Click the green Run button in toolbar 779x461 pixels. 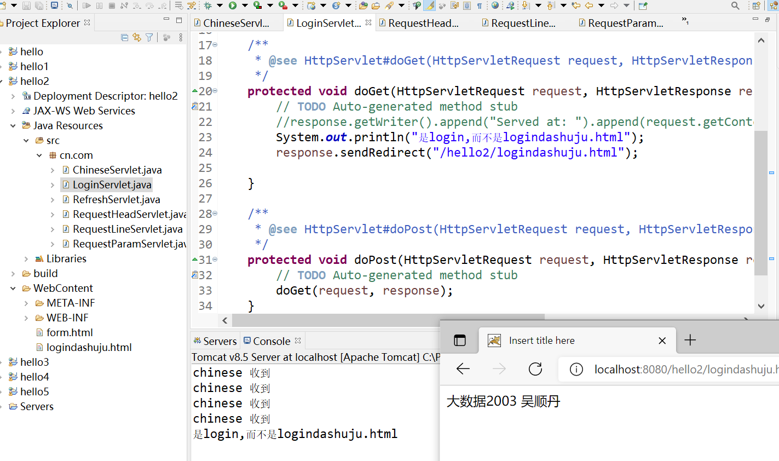(232, 5)
